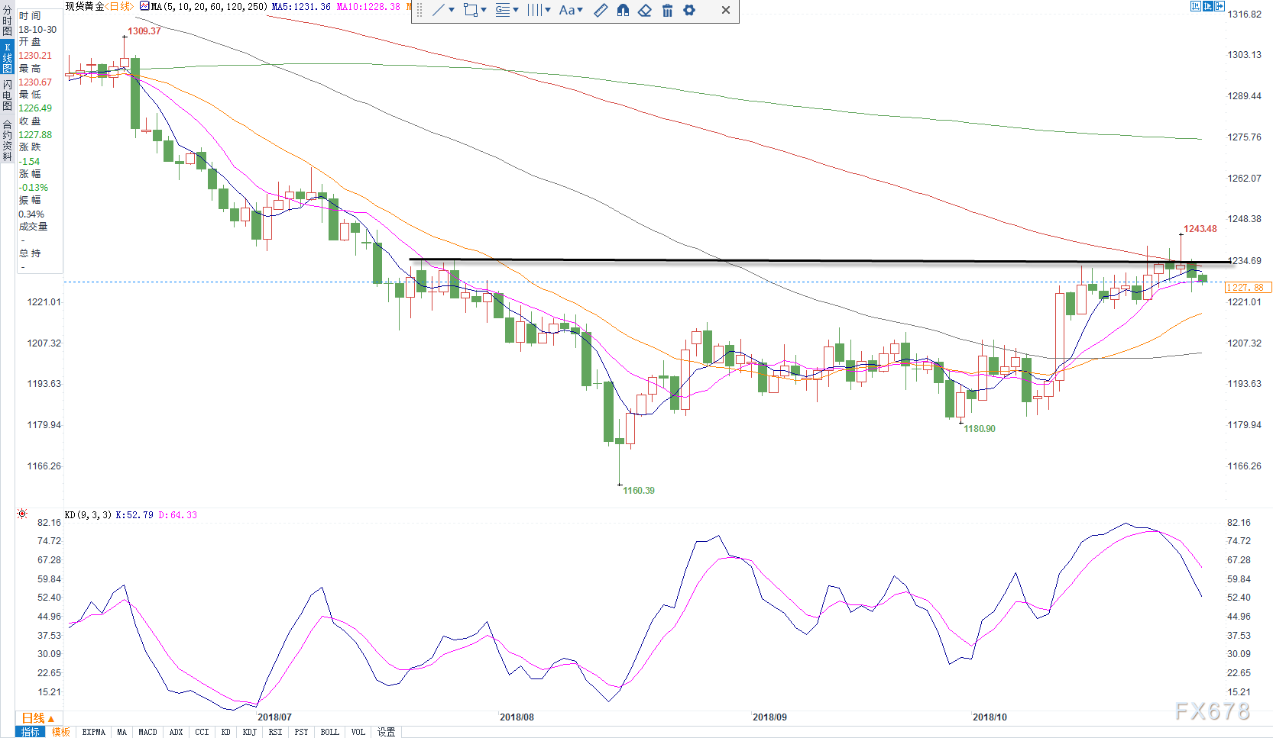Click the trash can delete-all icon
This screenshot has height=738, width=1273.
(x=667, y=10)
